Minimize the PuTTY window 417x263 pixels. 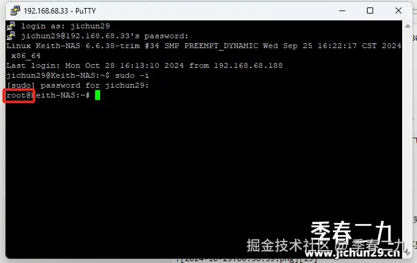[342, 10]
